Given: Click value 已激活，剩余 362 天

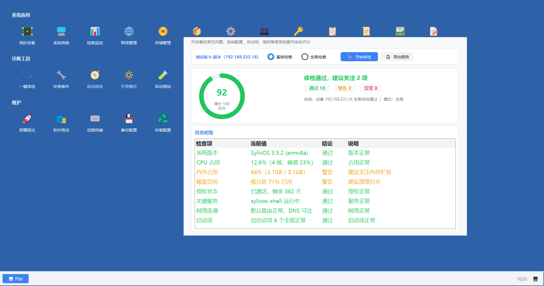Looking at the screenshot, I should pos(276,192).
